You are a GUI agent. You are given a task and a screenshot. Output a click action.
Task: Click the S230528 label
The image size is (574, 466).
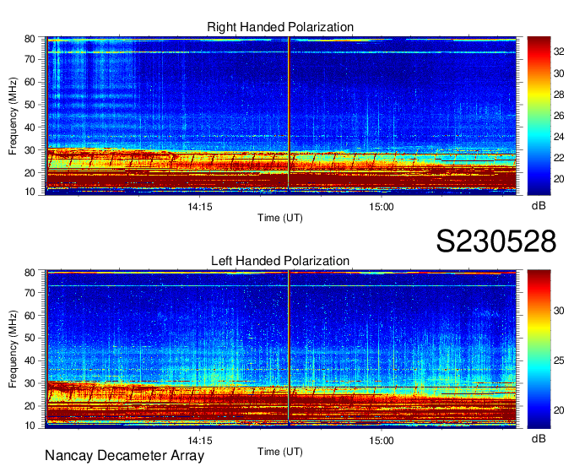[496, 241]
